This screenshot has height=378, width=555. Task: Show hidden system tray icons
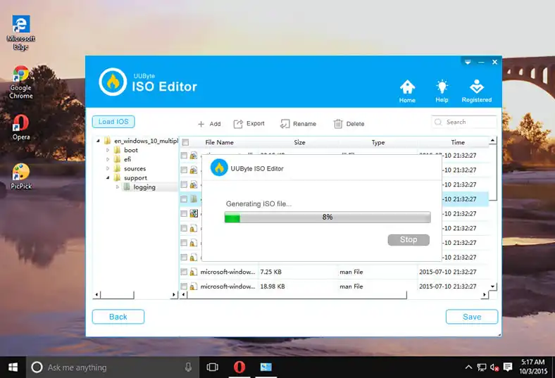tap(468, 367)
